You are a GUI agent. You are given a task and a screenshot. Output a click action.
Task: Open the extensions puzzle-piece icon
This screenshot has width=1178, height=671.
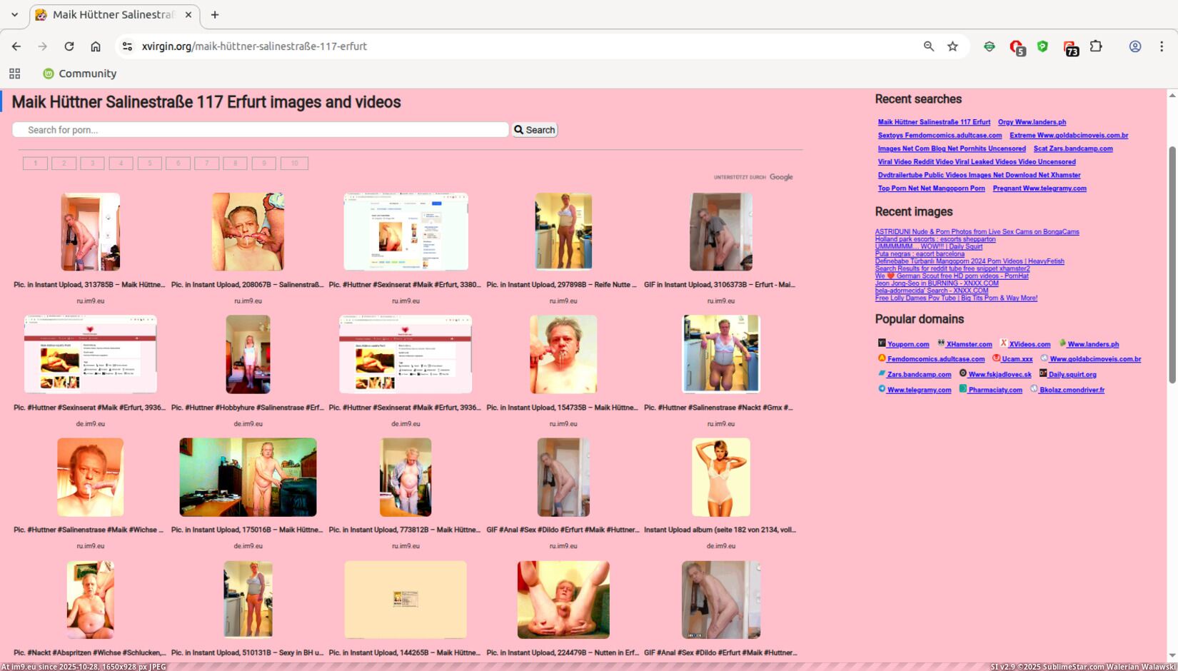click(1097, 46)
